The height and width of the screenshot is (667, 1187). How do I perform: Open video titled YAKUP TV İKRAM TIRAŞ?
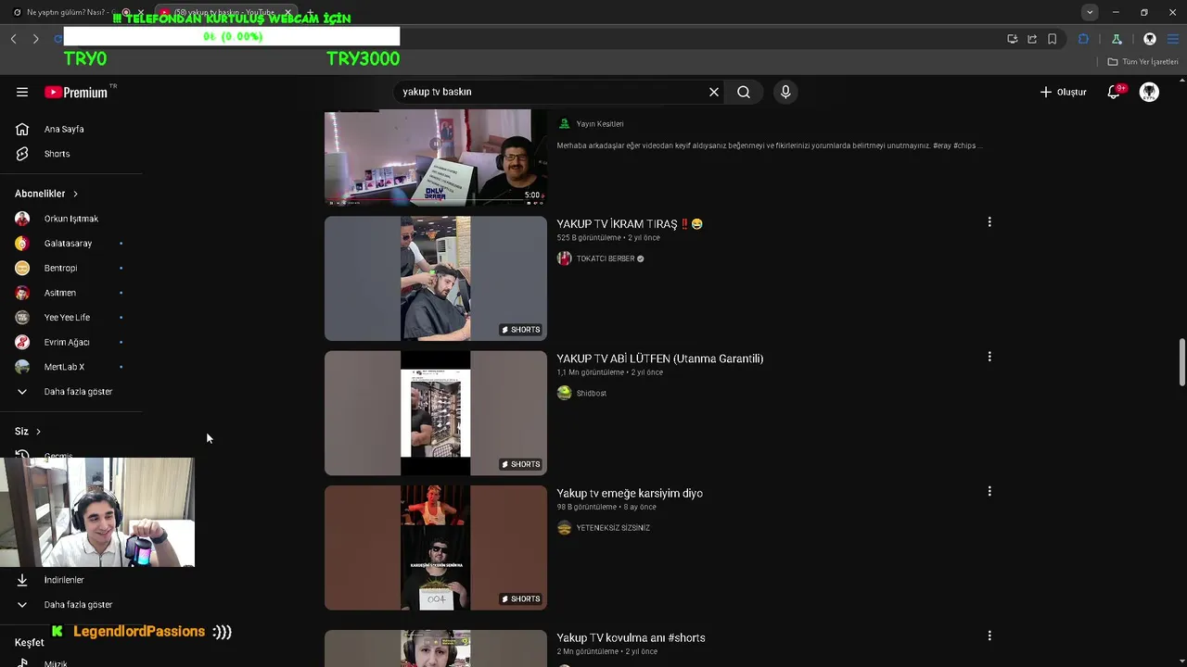(x=630, y=224)
